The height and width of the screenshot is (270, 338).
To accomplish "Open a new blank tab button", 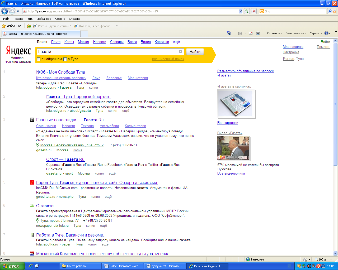I will 84,34.
